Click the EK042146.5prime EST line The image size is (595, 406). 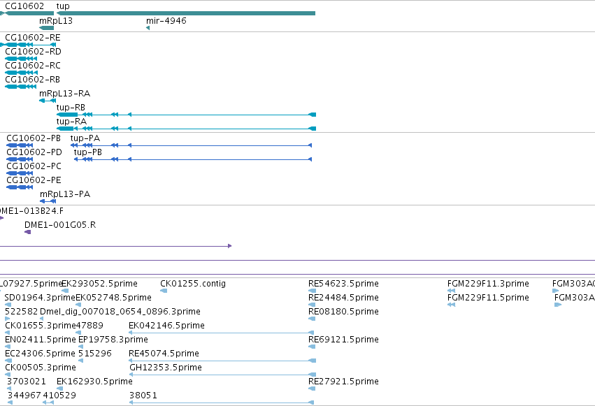coord(222,333)
